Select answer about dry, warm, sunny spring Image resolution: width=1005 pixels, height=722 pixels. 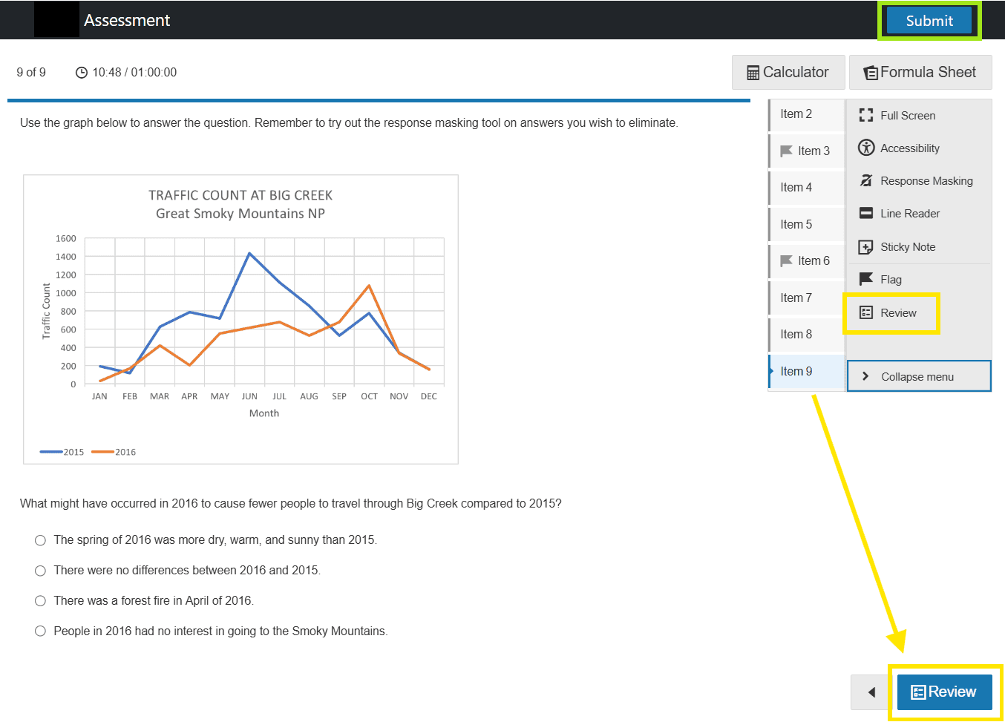coord(40,540)
